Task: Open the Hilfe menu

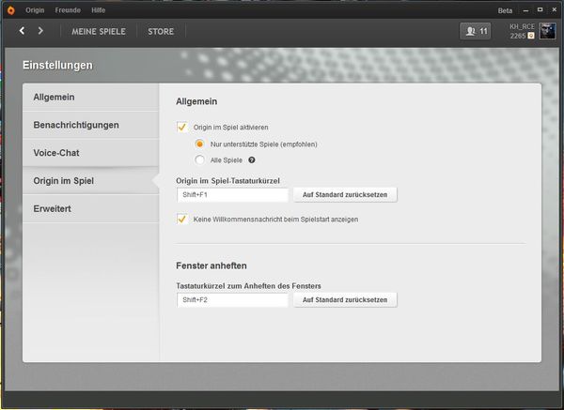Action: point(98,10)
